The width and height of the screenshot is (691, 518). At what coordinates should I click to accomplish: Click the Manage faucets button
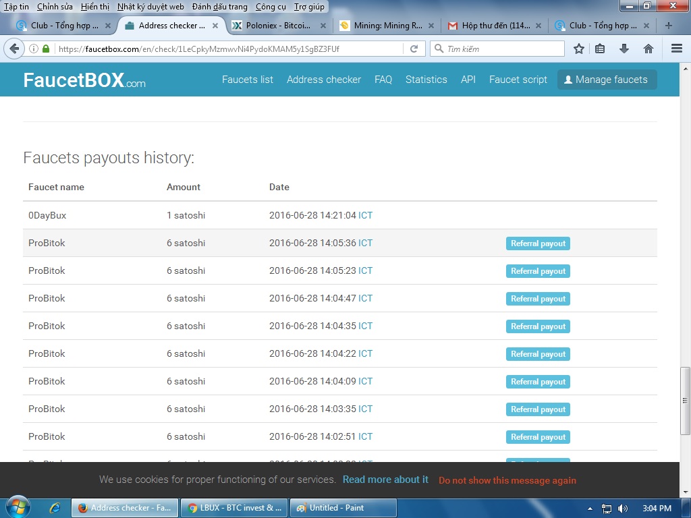607,80
